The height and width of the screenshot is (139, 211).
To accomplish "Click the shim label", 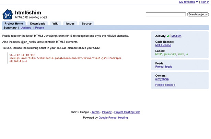I will point(181,54).
